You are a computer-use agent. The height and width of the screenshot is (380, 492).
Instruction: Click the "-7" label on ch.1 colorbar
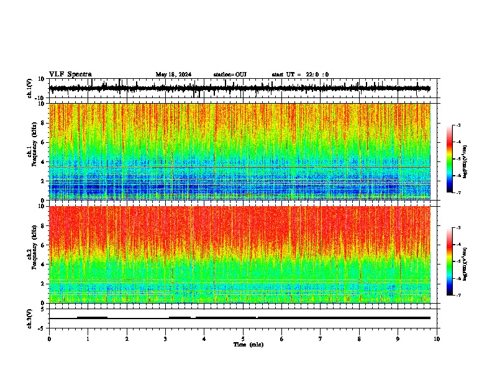click(x=458, y=192)
